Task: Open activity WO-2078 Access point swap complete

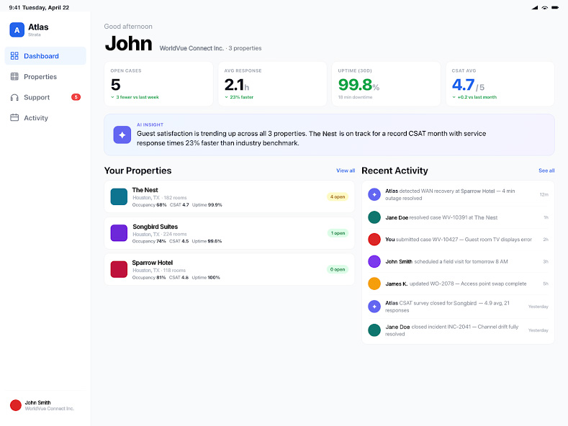Action: (458, 284)
